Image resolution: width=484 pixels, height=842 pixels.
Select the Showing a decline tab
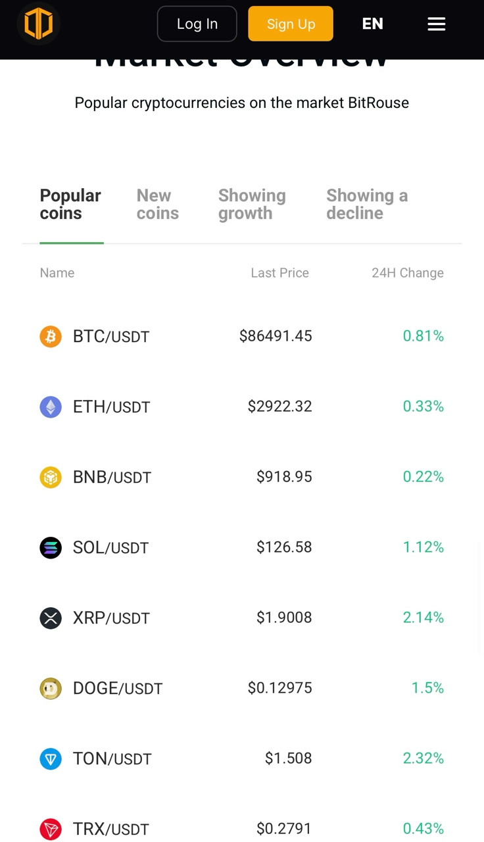point(367,205)
